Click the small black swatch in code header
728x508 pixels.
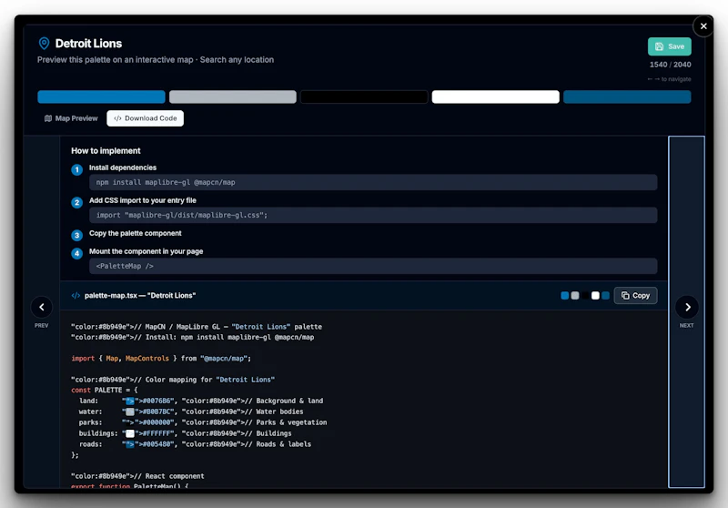[585, 295]
